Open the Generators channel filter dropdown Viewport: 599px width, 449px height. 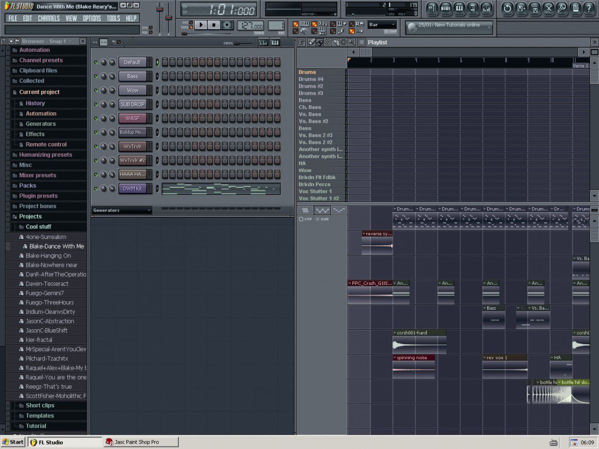(122, 211)
